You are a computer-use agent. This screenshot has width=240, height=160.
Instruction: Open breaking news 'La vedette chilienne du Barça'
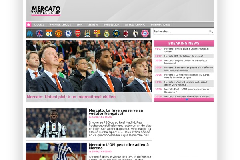tap(187, 76)
